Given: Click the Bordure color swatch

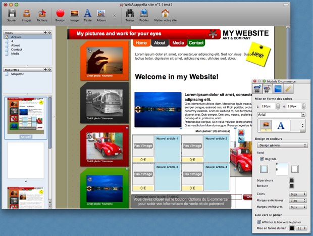Looking at the screenshot, I should (x=291, y=186).
